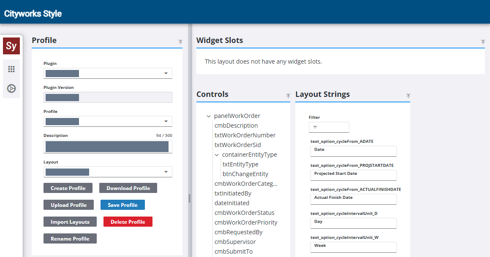This screenshot has width=490, height=257.
Task: Select cmbRequestedBy control
Action: (238, 232)
